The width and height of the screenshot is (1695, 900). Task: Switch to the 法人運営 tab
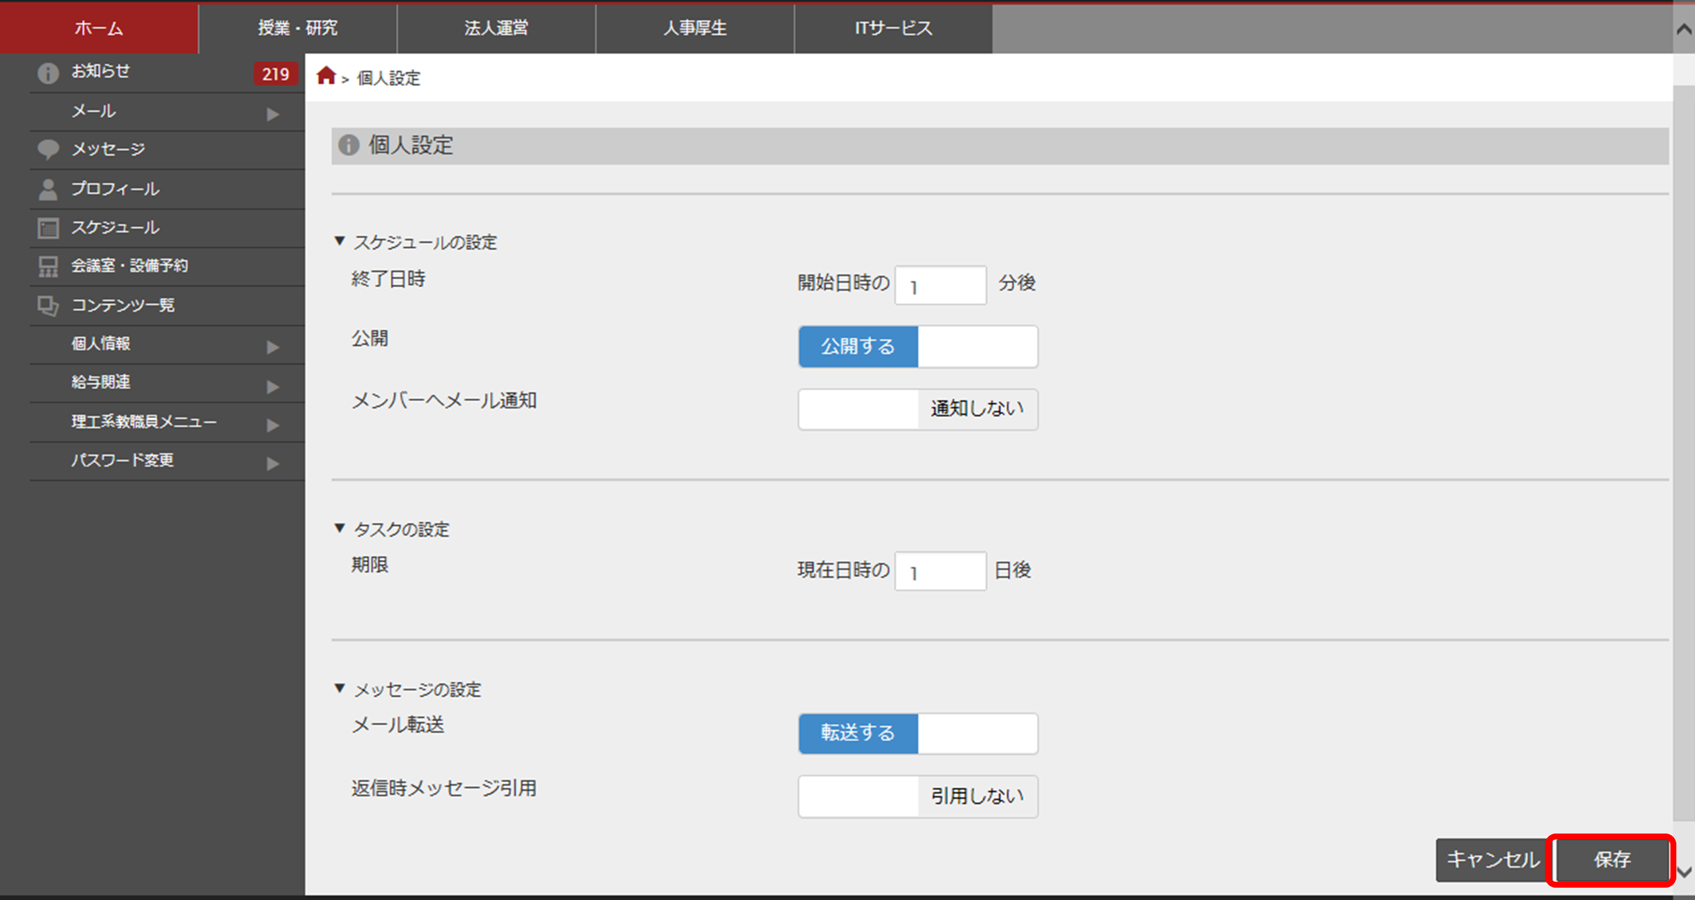(496, 27)
